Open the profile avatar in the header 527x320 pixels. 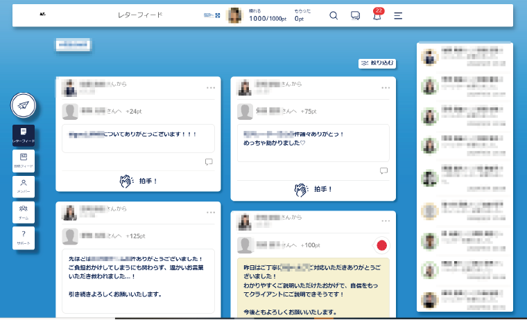tap(234, 15)
